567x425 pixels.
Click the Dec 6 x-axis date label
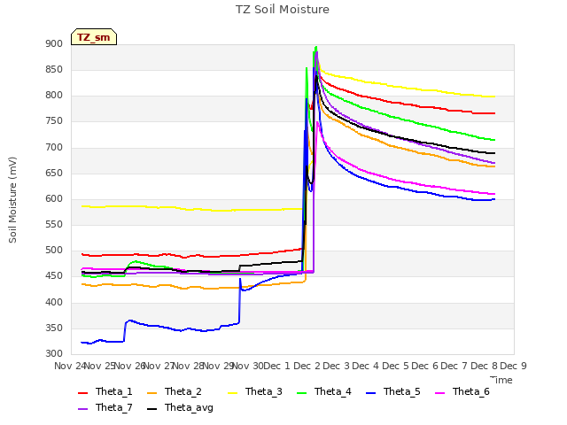(425, 366)
